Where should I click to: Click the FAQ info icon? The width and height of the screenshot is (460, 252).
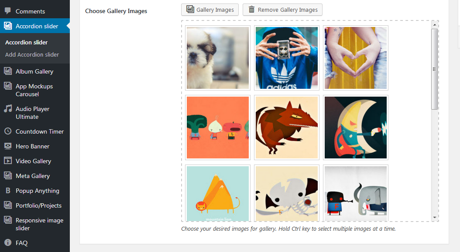click(x=8, y=242)
